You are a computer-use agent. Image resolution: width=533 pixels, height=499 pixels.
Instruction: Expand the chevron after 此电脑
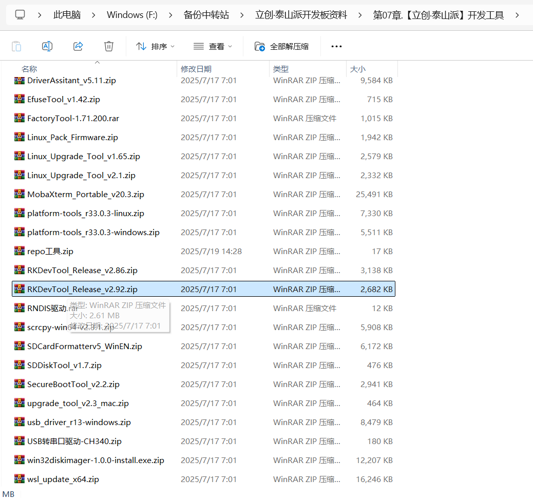tap(93, 15)
